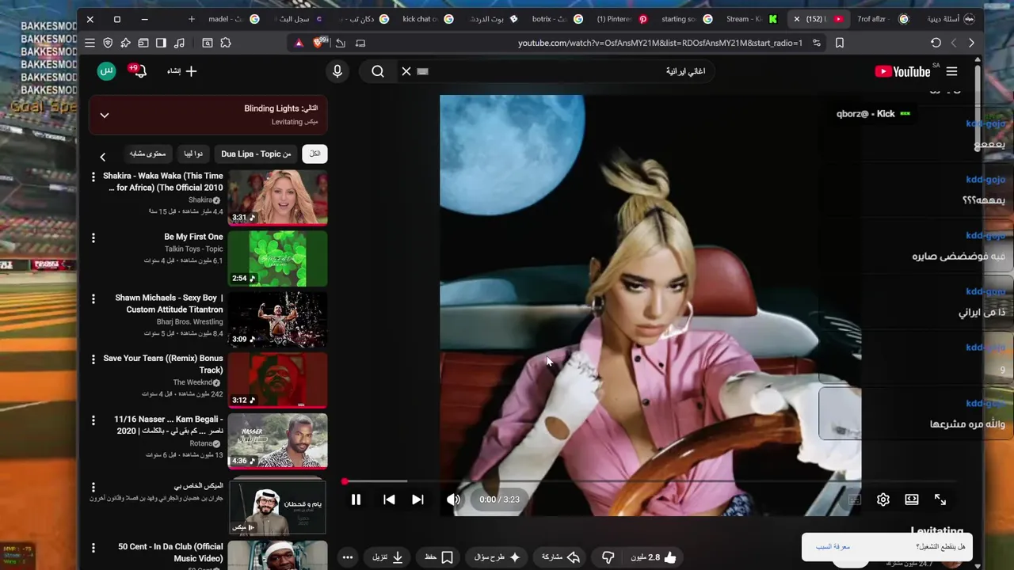Viewport: 1014px width, 570px height.
Task: Click the Create (إنشاء) button
Action: click(182, 71)
